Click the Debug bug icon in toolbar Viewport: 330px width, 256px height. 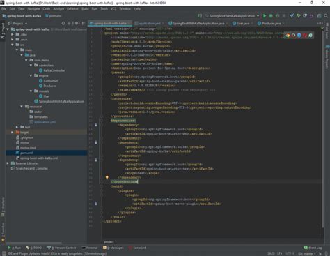click(271, 16)
